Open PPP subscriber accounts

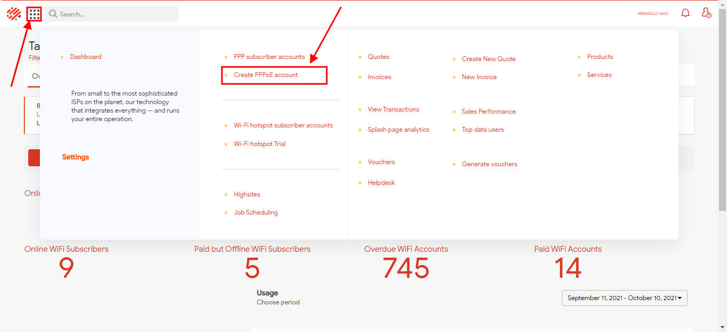269,57
